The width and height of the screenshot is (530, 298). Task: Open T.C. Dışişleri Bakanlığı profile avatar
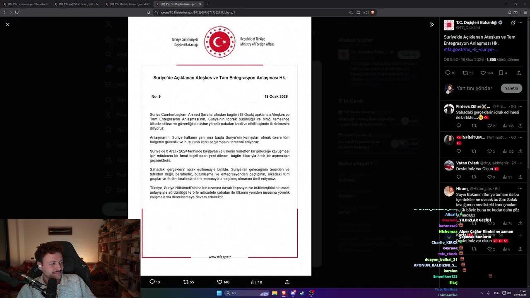click(x=449, y=25)
